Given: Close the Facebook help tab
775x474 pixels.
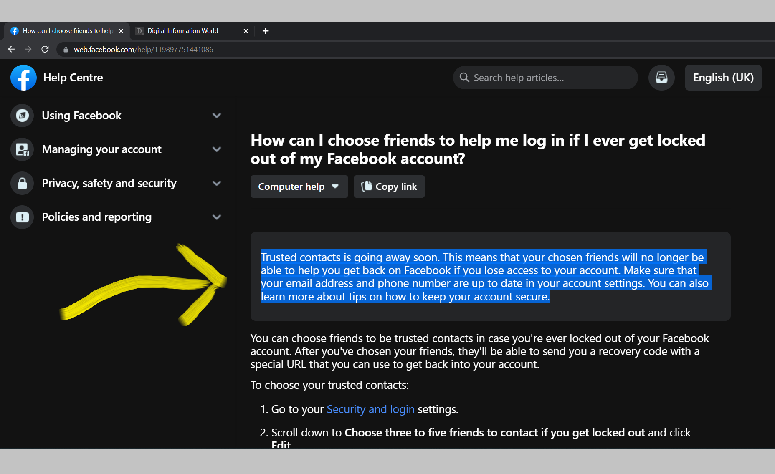Looking at the screenshot, I should click(x=121, y=31).
